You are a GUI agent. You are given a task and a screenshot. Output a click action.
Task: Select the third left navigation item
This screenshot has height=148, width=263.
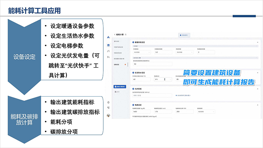118,53
